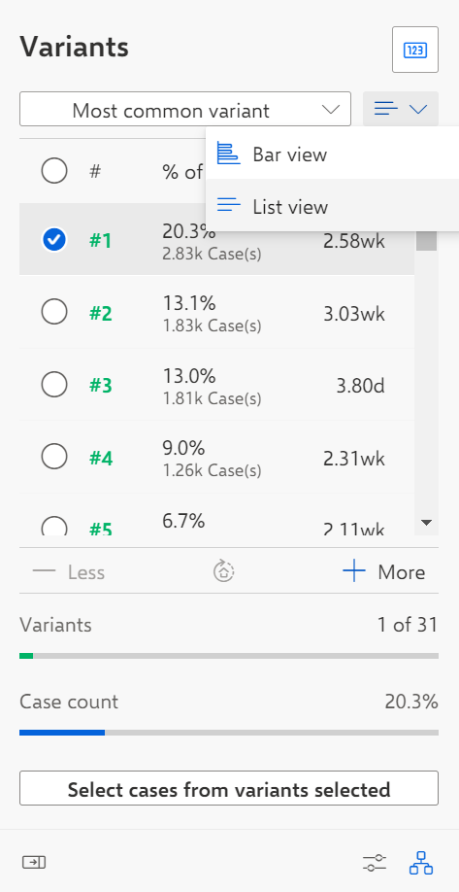Click the Bar view chart icon
Viewport: 459px width, 892px height.
click(228, 154)
